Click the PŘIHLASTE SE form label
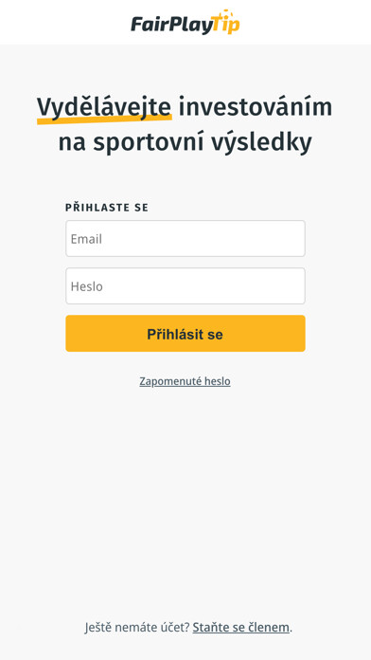The image size is (371, 660). 107,208
